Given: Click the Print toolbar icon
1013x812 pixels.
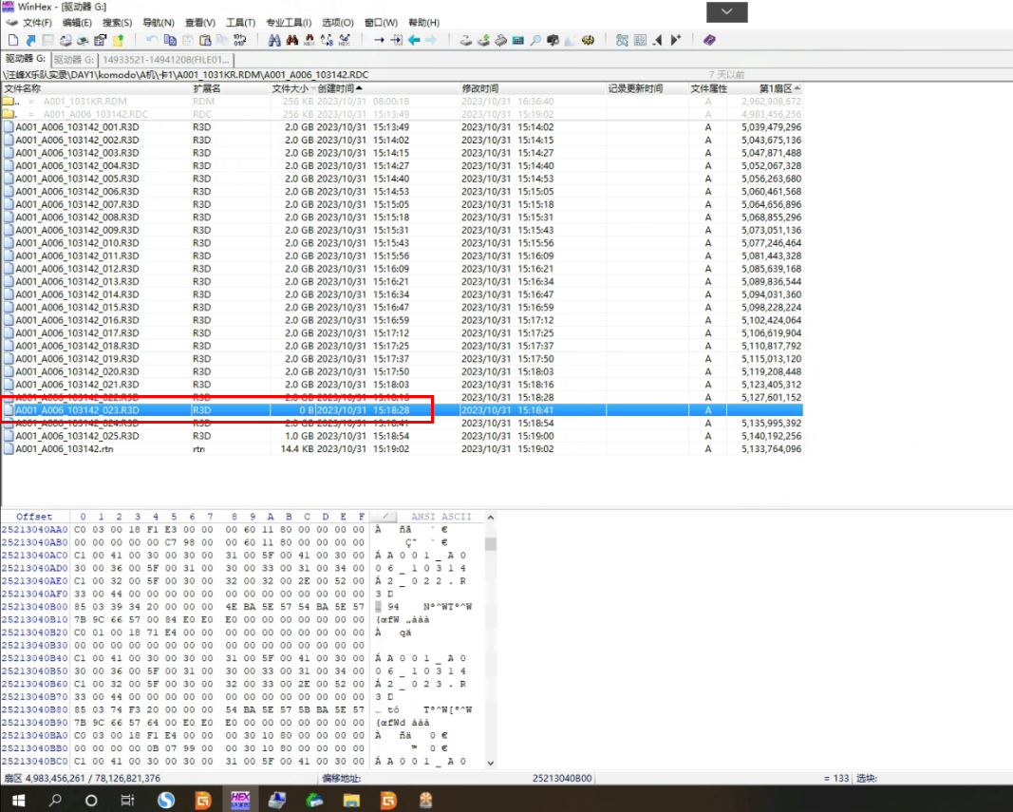Looking at the screenshot, I should pyautogui.click(x=83, y=40).
